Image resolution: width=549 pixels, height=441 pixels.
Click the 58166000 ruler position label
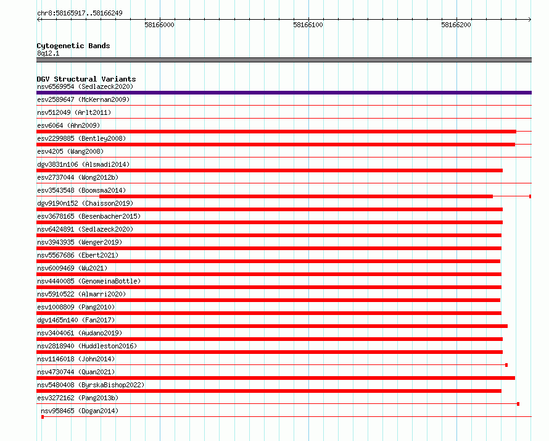(x=159, y=25)
